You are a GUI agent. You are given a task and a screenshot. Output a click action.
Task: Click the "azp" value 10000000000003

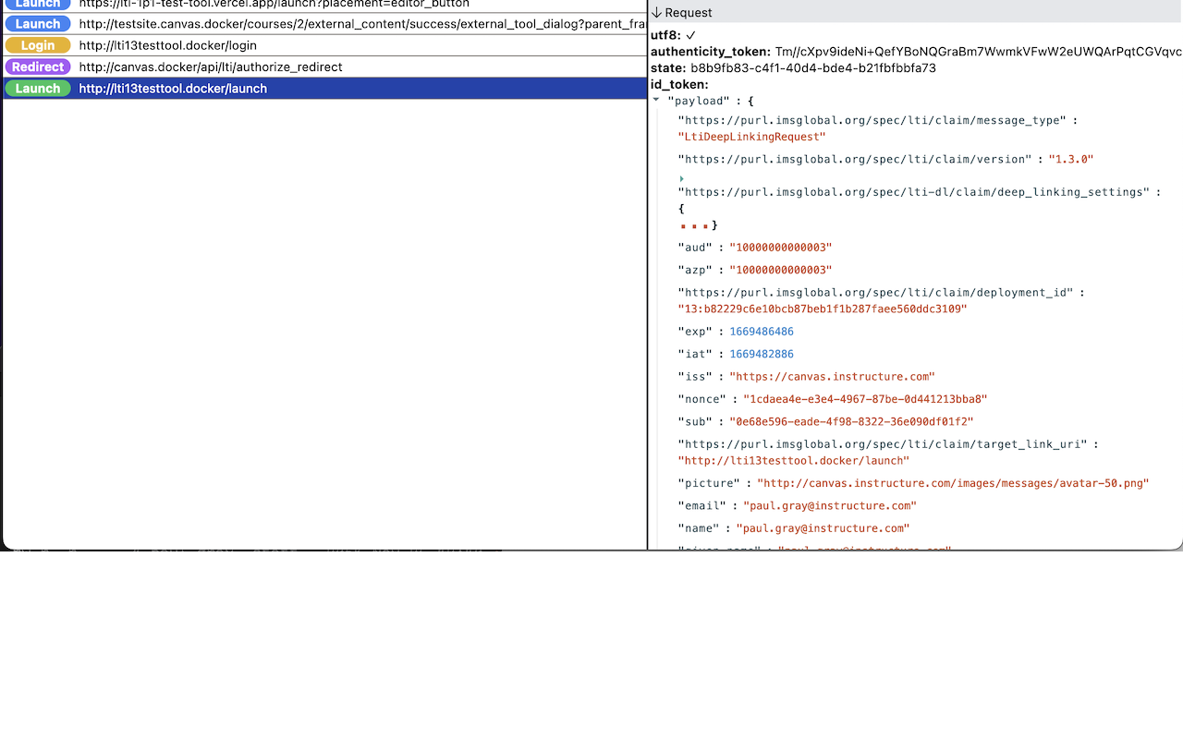(780, 270)
